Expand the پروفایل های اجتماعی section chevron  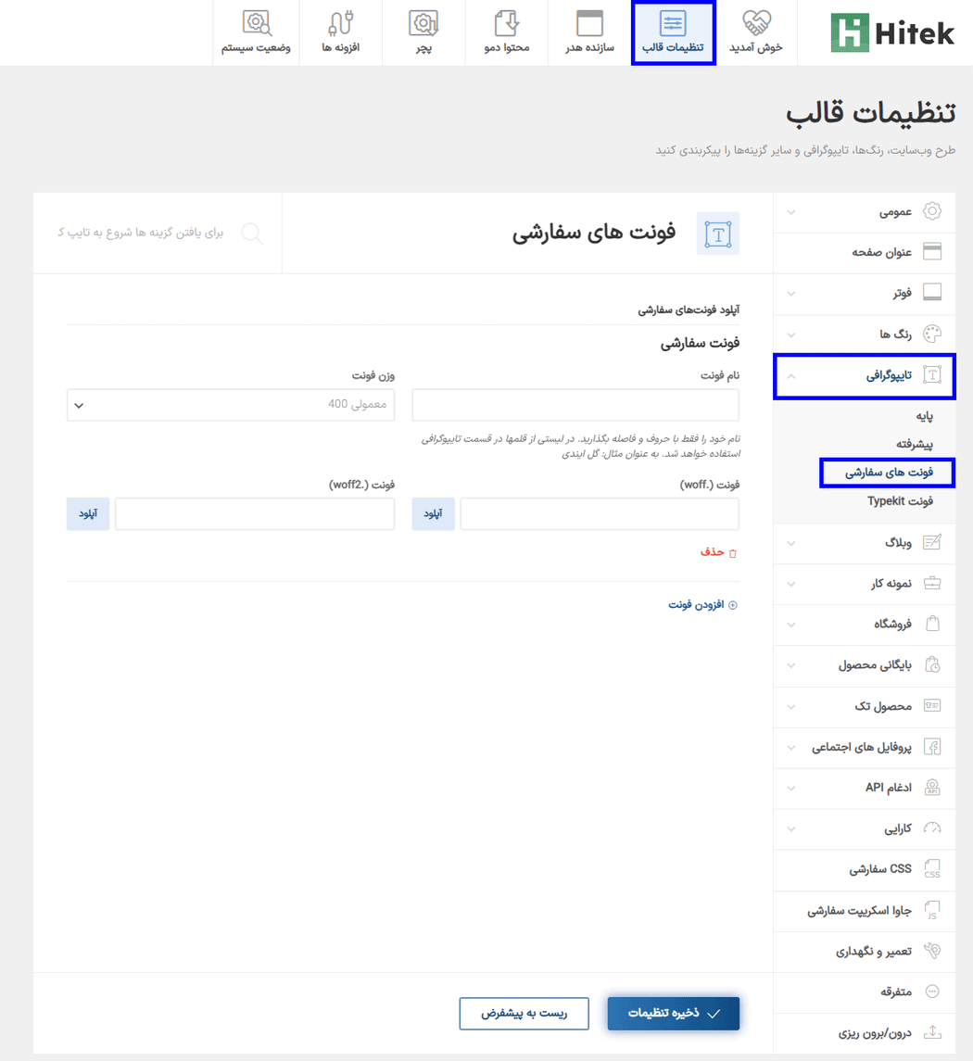pos(791,748)
